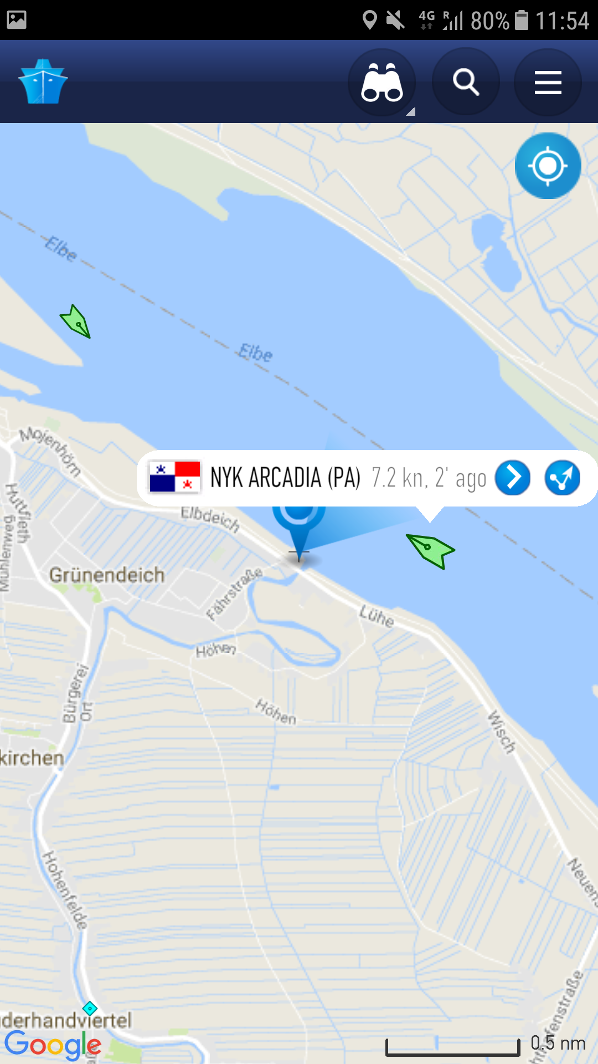The image size is (598, 1064).
Task: Tap the Grünendeich town label
Action: click(107, 575)
